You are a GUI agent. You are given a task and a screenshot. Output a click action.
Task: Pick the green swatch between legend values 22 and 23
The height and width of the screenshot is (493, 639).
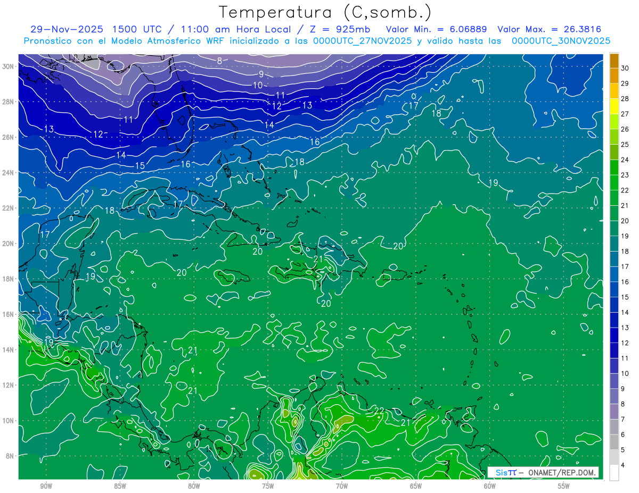[x=615, y=183]
